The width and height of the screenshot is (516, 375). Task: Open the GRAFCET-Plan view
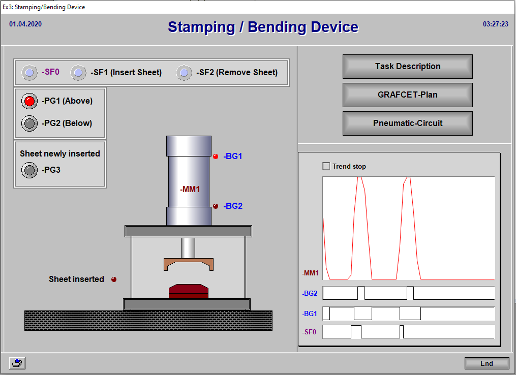click(x=408, y=95)
